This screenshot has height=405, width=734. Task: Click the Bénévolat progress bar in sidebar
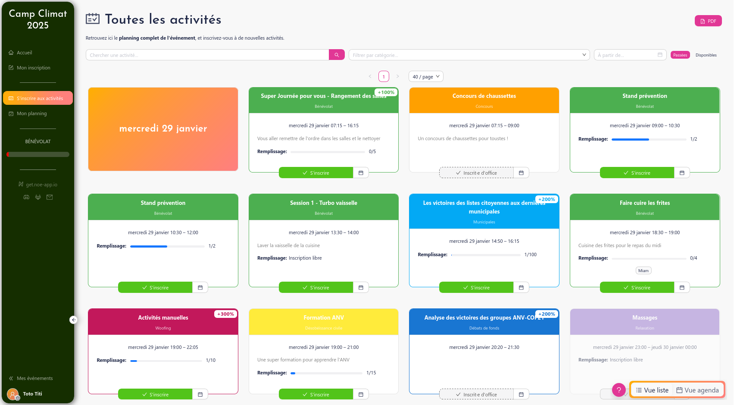[x=38, y=154]
